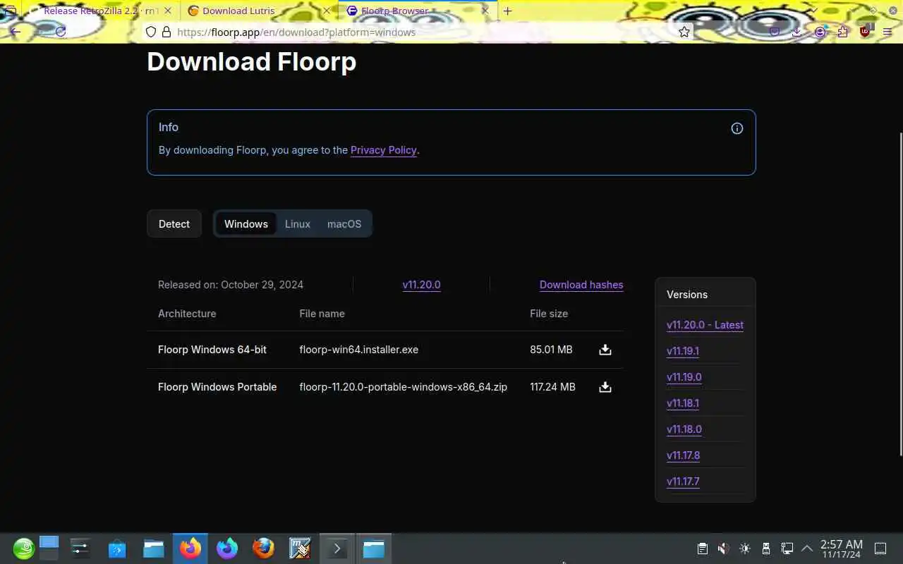Select version v11.18.0
The height and width of the screenshot is (564, 903).
(x=684, y=429)
